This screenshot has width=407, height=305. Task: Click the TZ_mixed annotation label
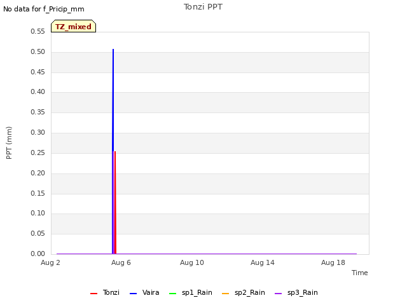point(74,26)
